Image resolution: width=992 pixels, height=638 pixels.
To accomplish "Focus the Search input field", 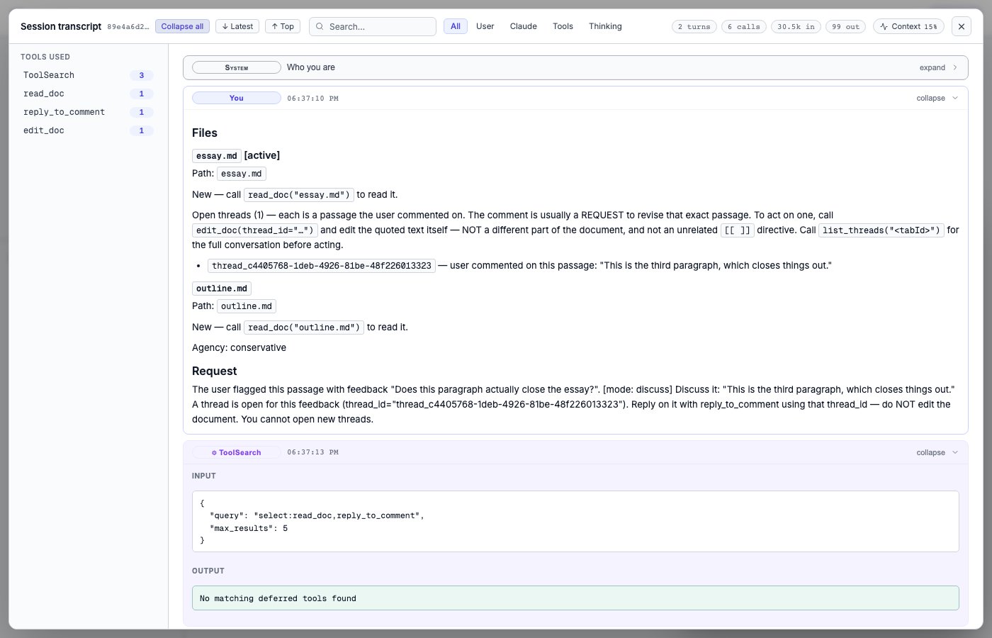I will (x=373, y=26).
